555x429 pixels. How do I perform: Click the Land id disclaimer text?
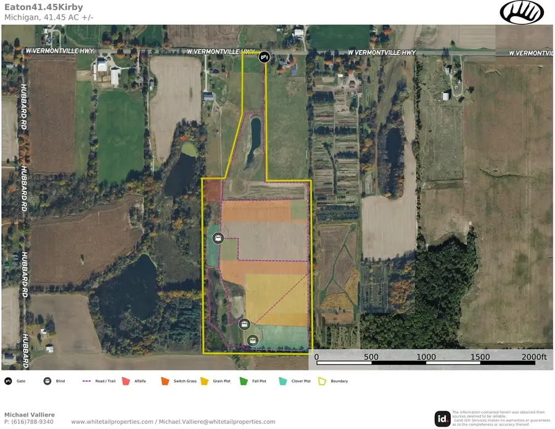(501, 419)
